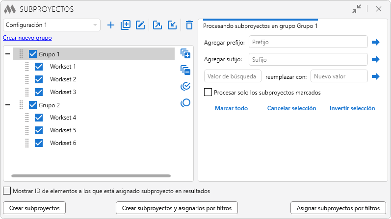Uncheck the Workset 2 checkbox
The height and width of the screenshot is (219, 391).
pos(39,79)
